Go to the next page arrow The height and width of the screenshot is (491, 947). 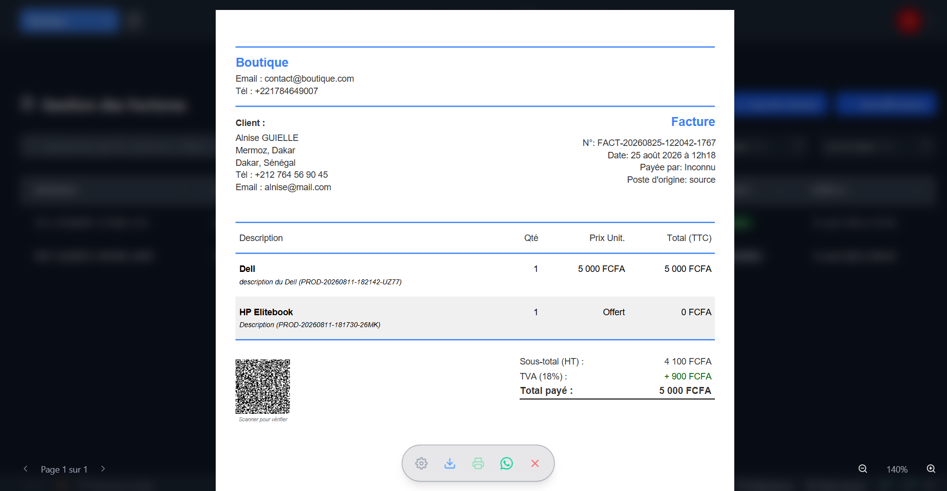(103, 469)
